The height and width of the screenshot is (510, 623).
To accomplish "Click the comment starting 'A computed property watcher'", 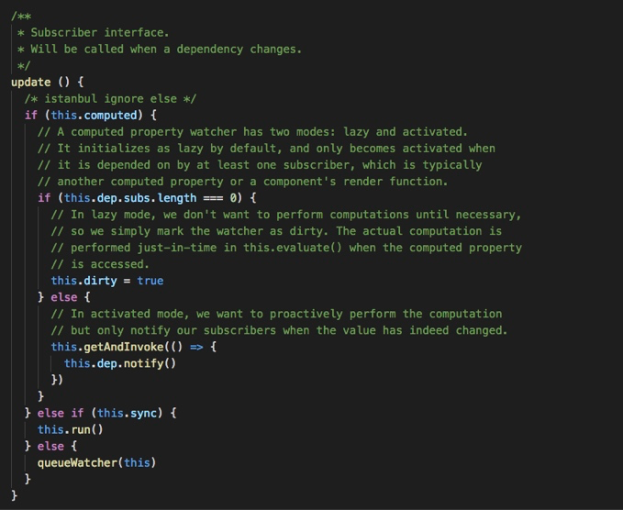I will pyautogui.click(x=252, y=132).
